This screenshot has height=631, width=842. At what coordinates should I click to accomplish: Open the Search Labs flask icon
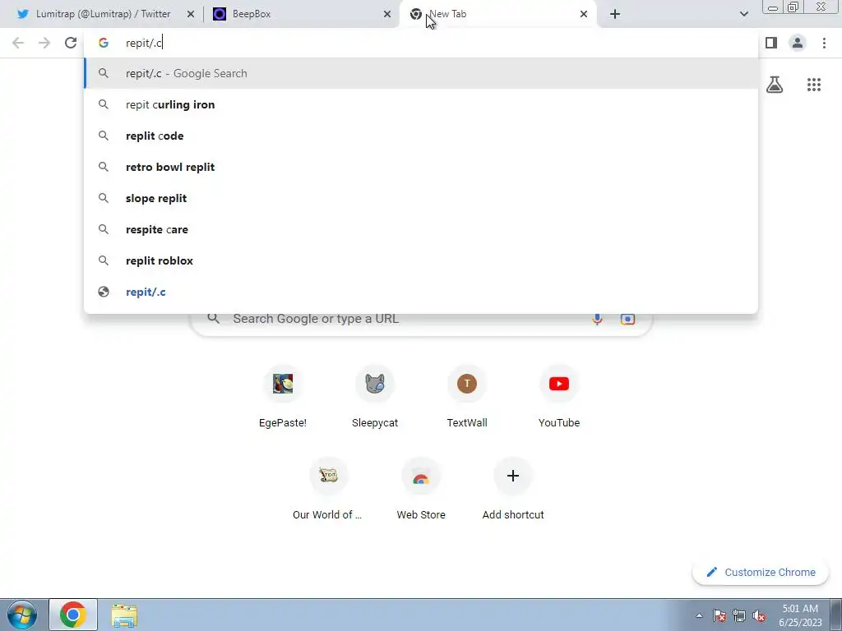(x=775, y=85)
